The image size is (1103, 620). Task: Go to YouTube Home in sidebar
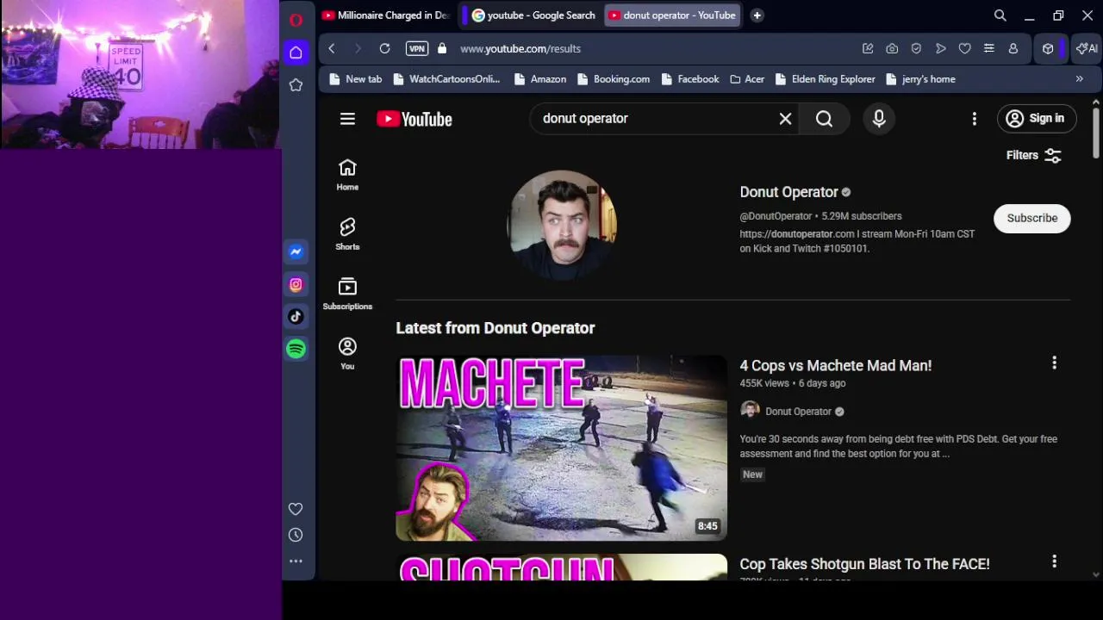[347, 175]
